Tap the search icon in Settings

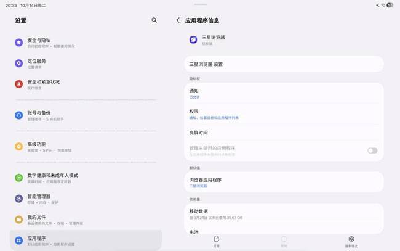point(154,20)
